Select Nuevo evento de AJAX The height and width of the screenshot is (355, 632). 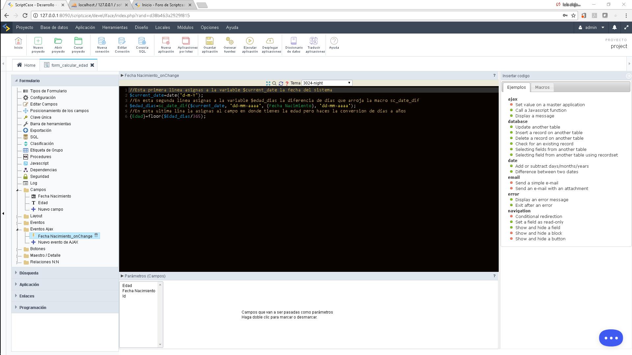[58, 242]
